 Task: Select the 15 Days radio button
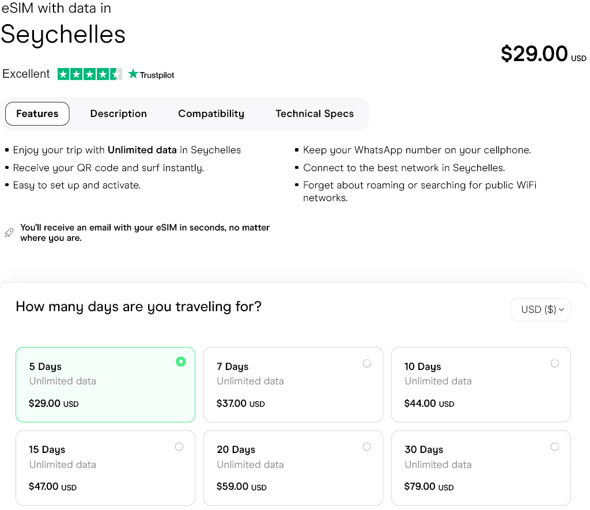(179, 447)
